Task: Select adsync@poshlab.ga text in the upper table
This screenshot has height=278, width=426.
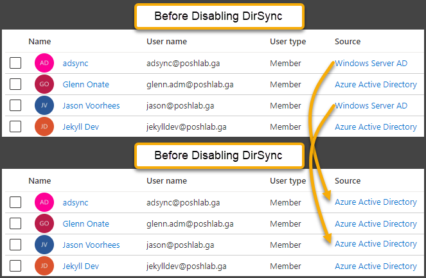Action: (x=183, y=64)
